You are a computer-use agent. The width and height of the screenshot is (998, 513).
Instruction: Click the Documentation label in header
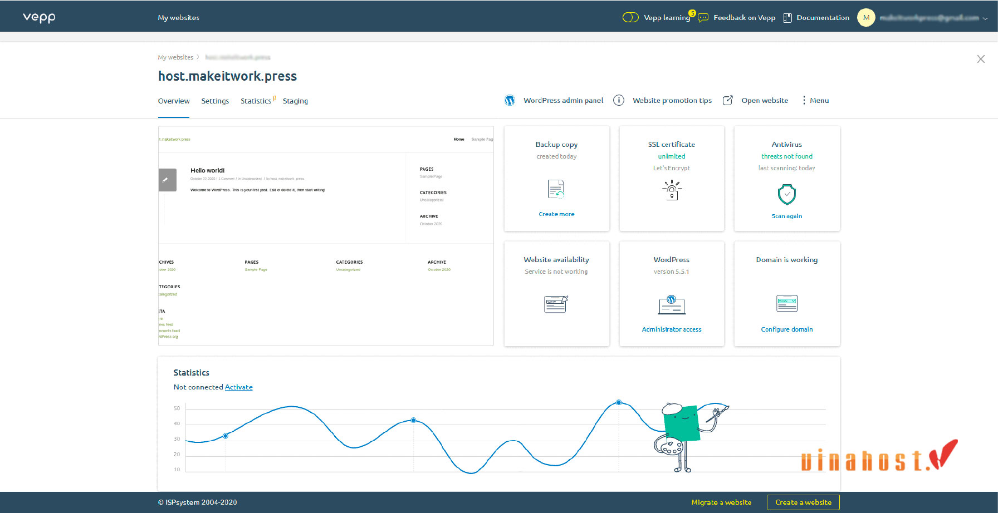823,18
